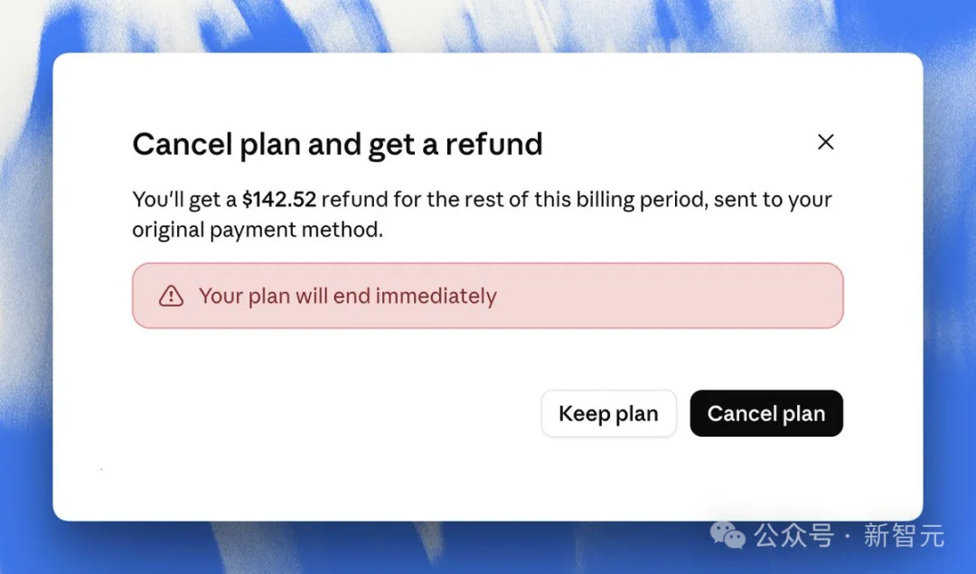Click the 新智元 watermark text
The height and width of the screenshot is (574, 976).
point(904,535)
